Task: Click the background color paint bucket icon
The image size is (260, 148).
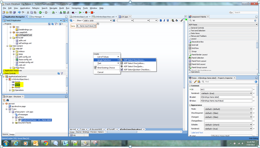Action: point(177,21)
